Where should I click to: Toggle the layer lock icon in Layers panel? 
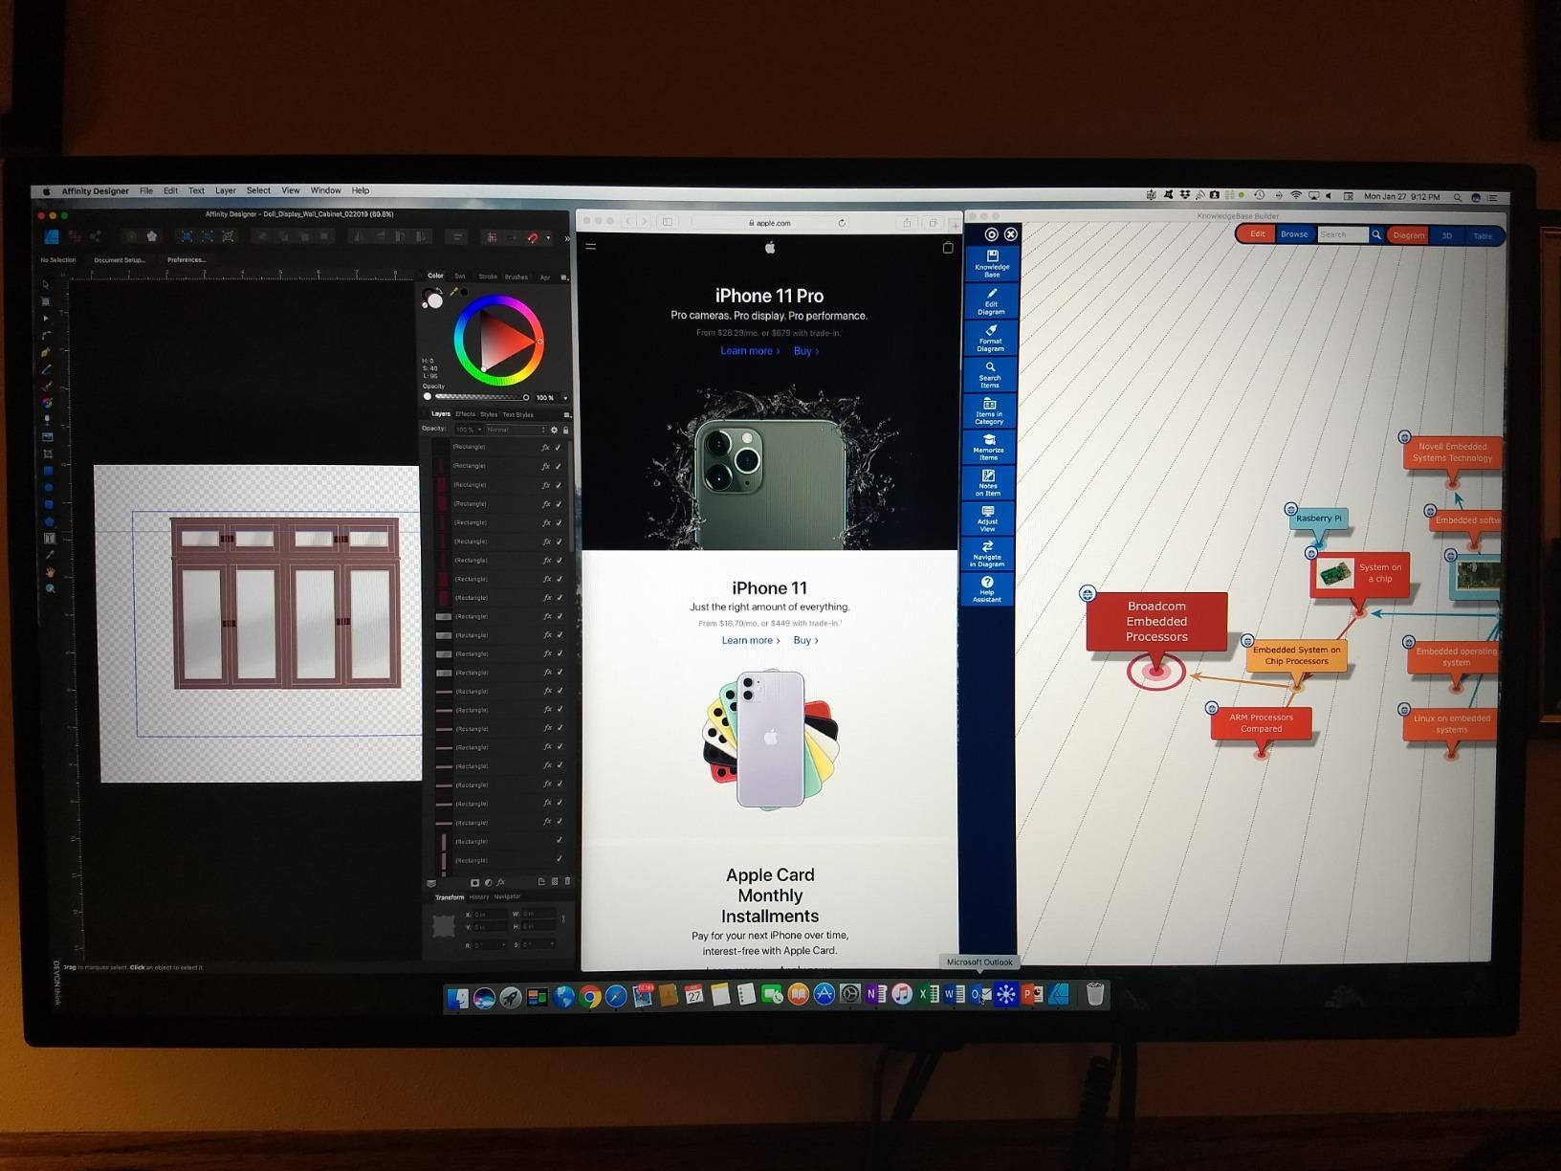click(565, 430)
